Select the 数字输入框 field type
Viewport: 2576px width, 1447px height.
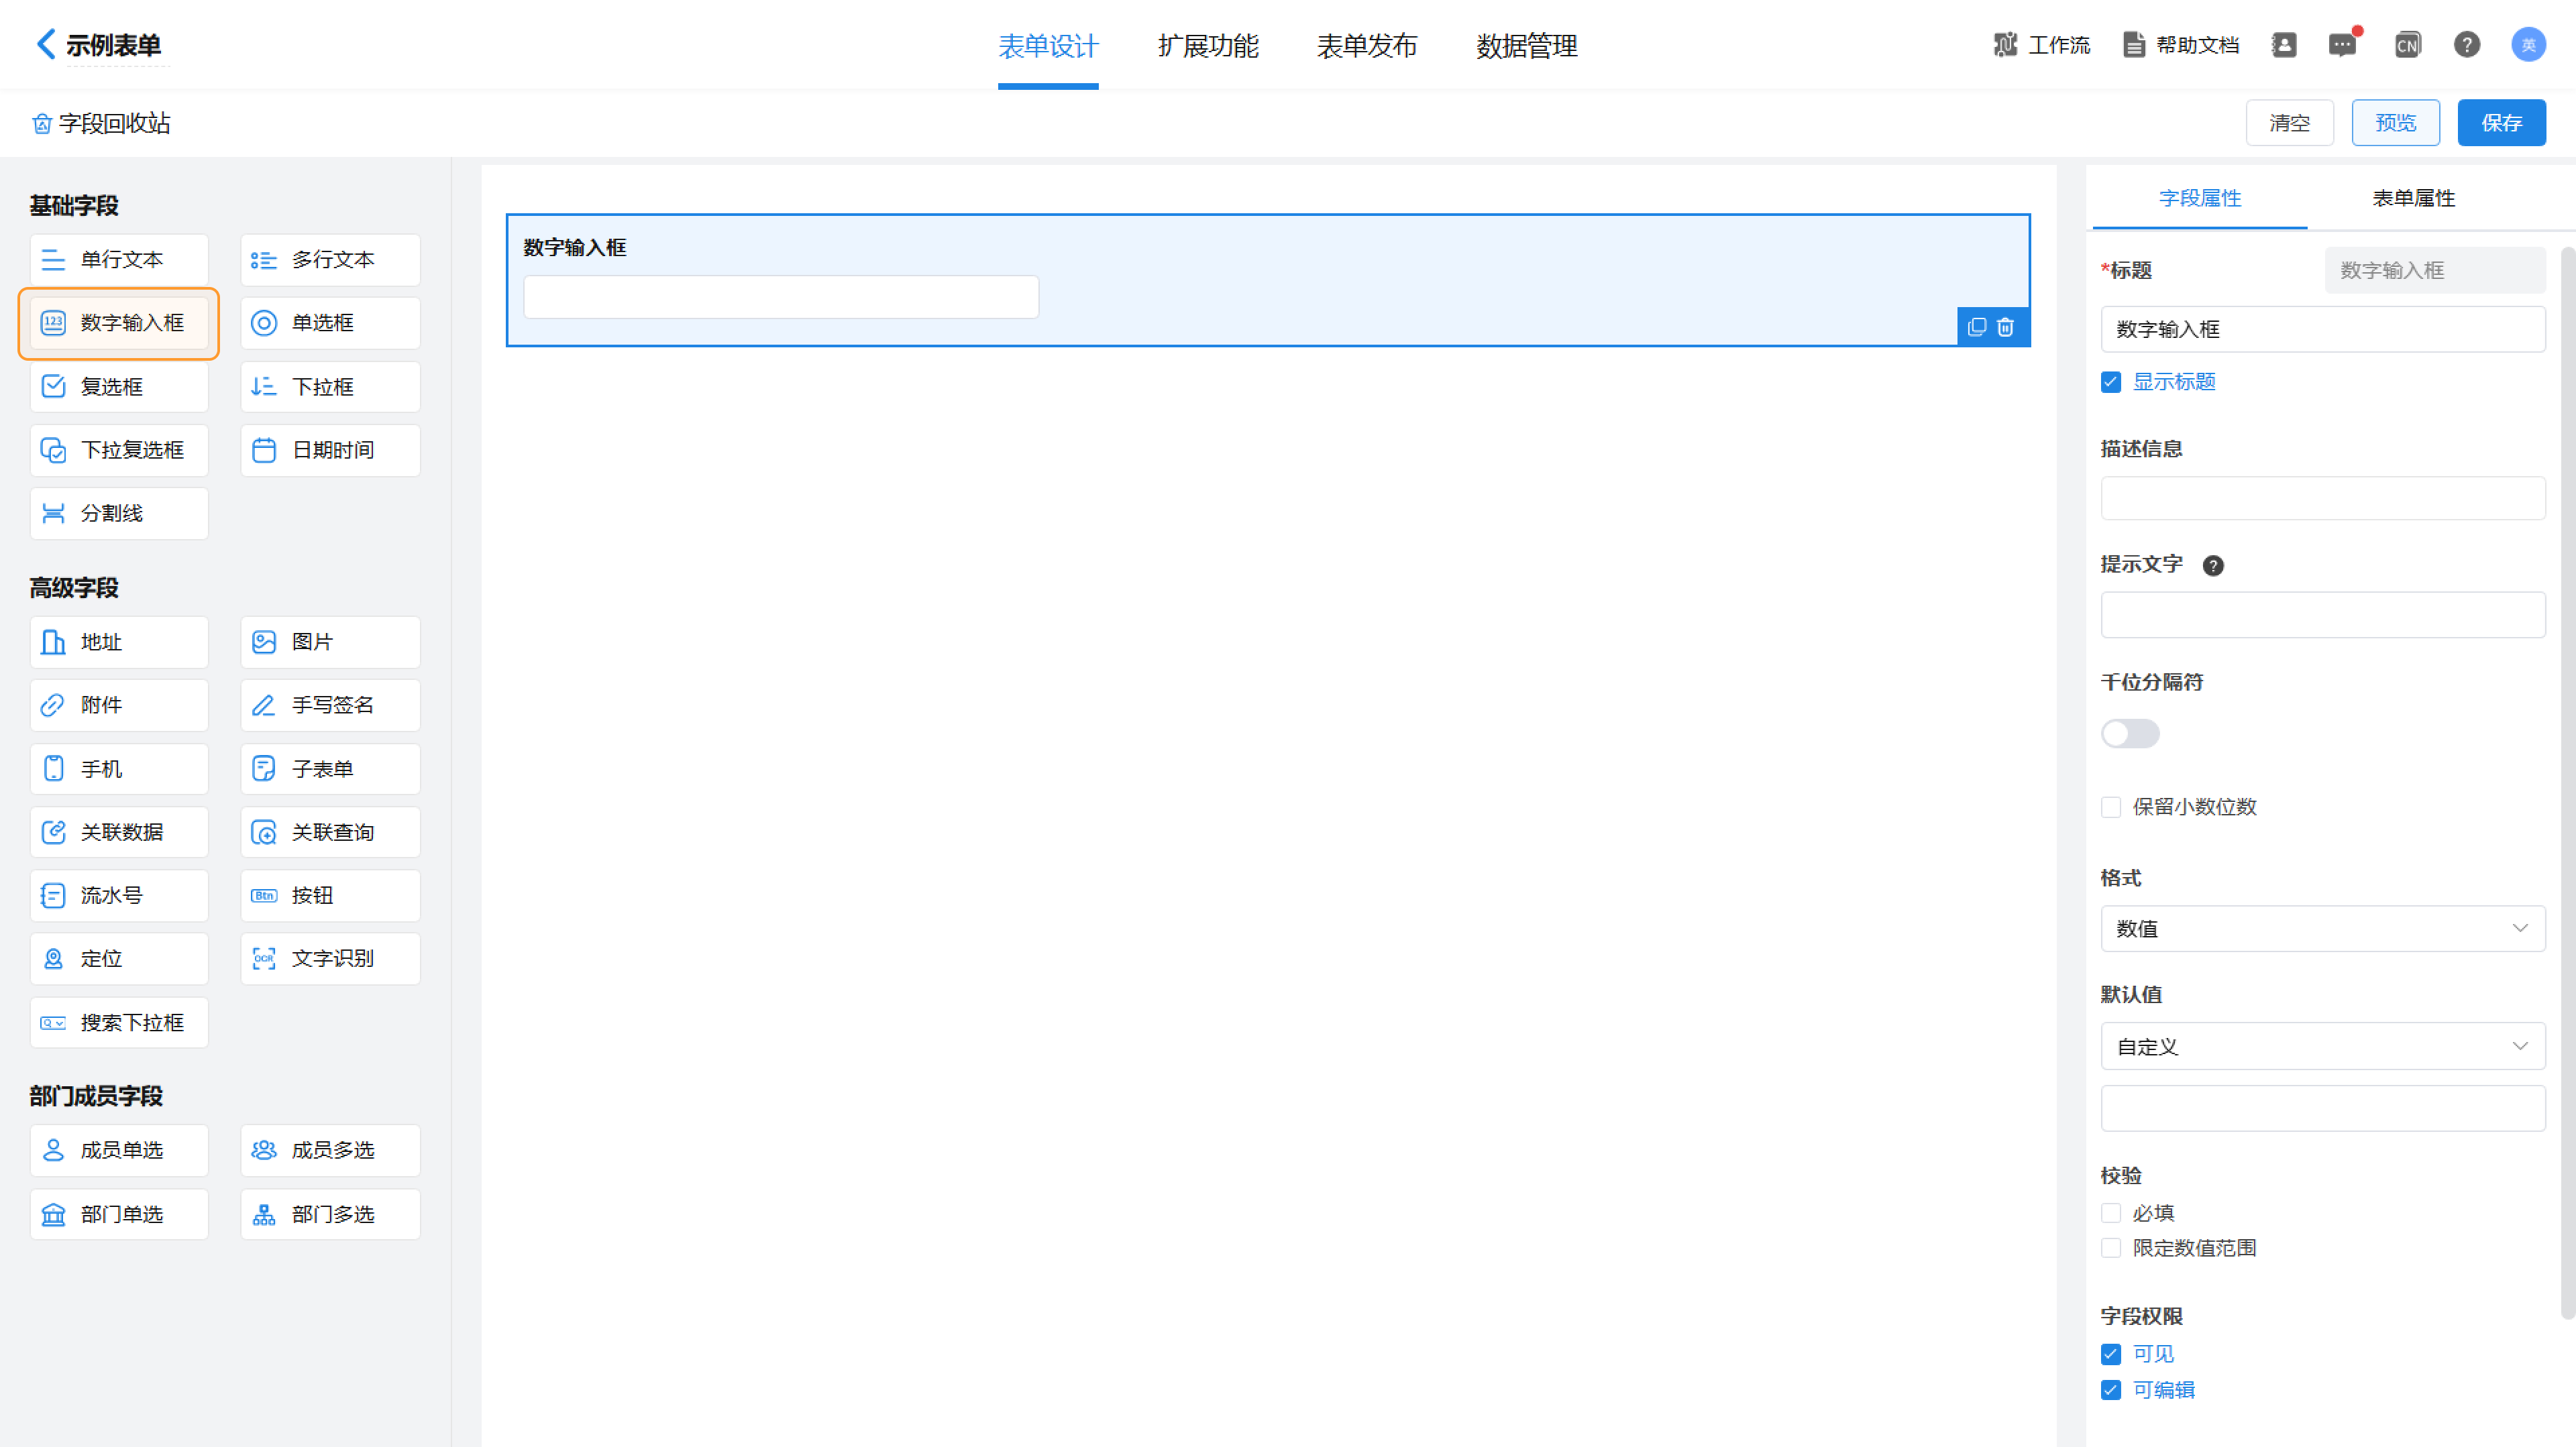click(x=119, y=323)
